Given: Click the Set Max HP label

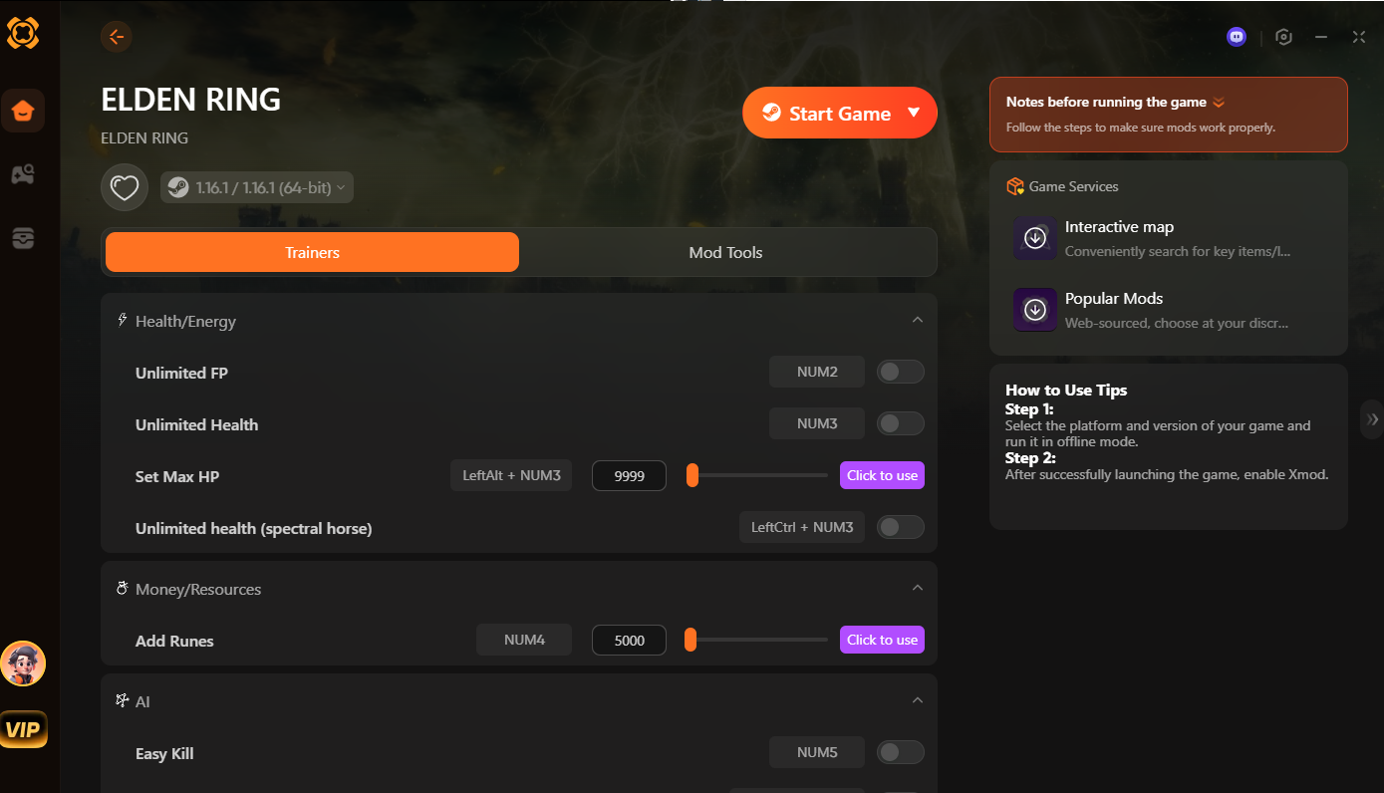Looking at the screenshot, I should coord(177,476).
